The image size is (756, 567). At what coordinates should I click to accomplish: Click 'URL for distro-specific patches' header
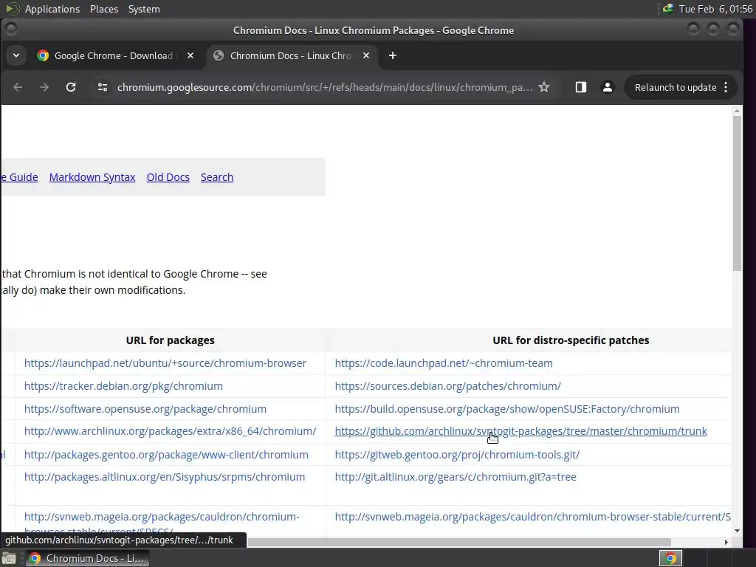571,340
